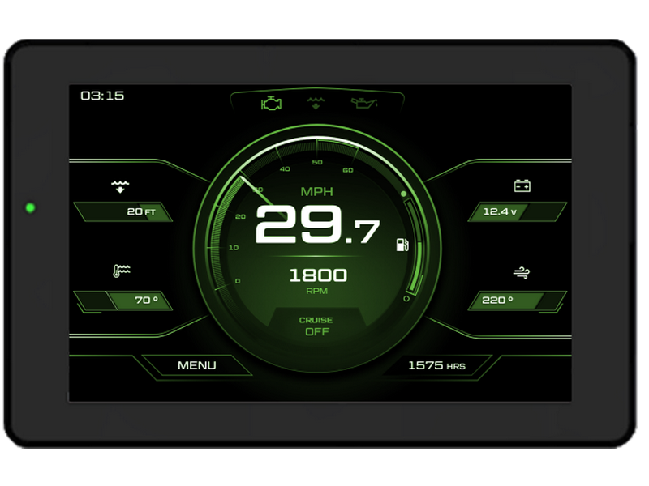Viewport: 649px width, 486px height.
Task: Tap the 03:15 clock display
Action: (102, 96)
